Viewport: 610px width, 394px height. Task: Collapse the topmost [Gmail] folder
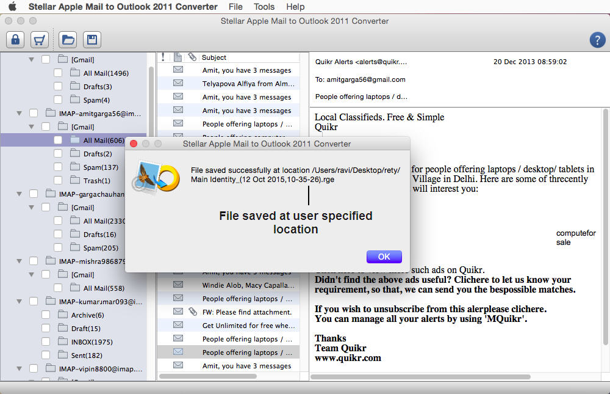[32, 60]
